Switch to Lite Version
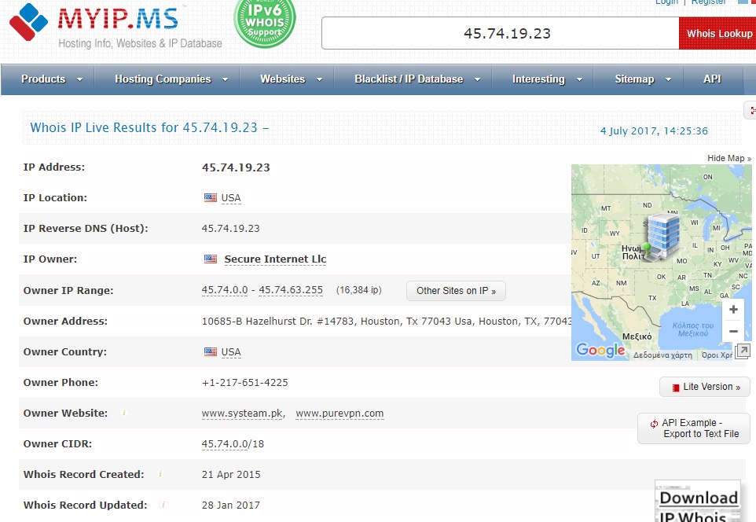The image size is (756, 522). click(x=705, y=387)
